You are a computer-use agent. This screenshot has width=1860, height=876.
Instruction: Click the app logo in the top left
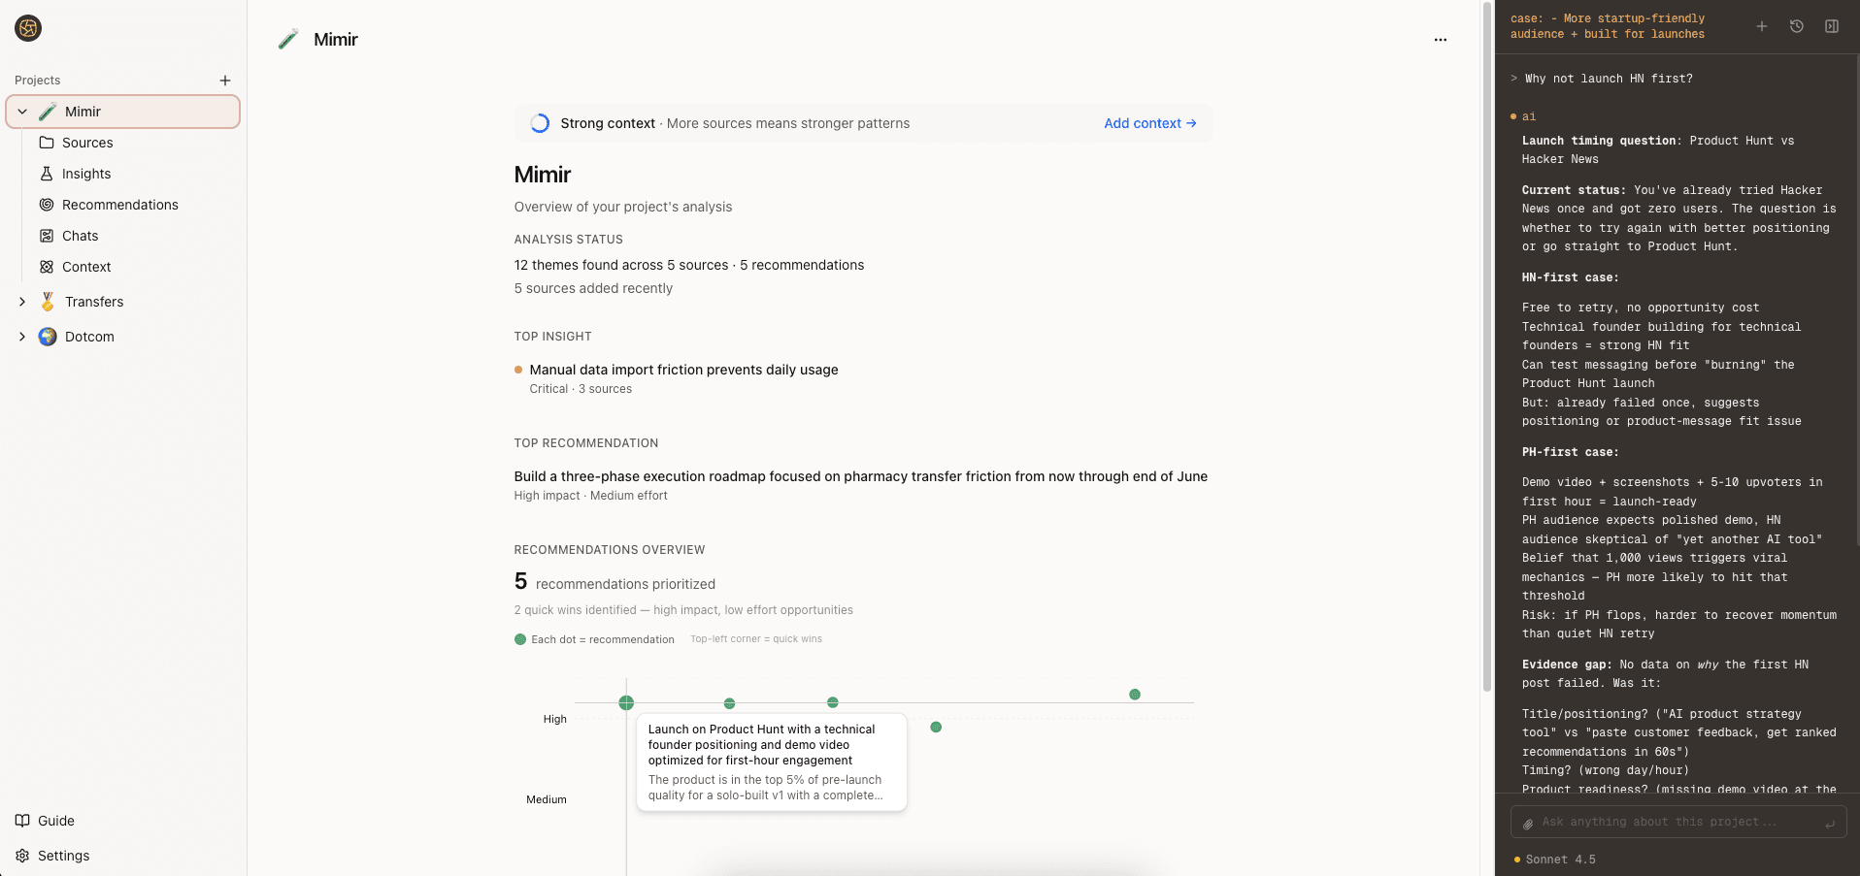[x=28, y=28]
